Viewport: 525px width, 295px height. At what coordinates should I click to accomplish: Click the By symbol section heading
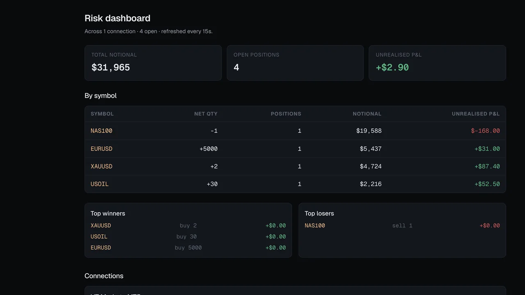pyautogui.click(x=100, y=95)
